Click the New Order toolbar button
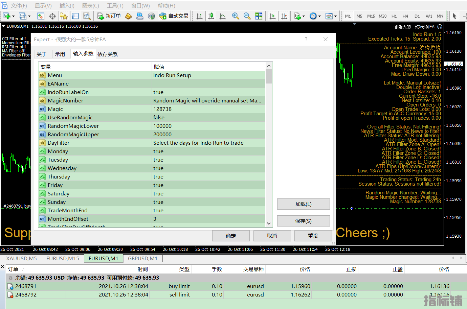Viewport: 467px width, 309px height. [109, 16]
